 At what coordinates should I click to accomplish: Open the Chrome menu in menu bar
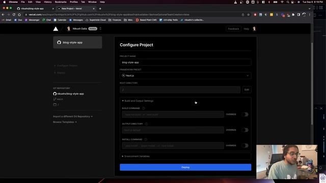[x=13, y=2]
